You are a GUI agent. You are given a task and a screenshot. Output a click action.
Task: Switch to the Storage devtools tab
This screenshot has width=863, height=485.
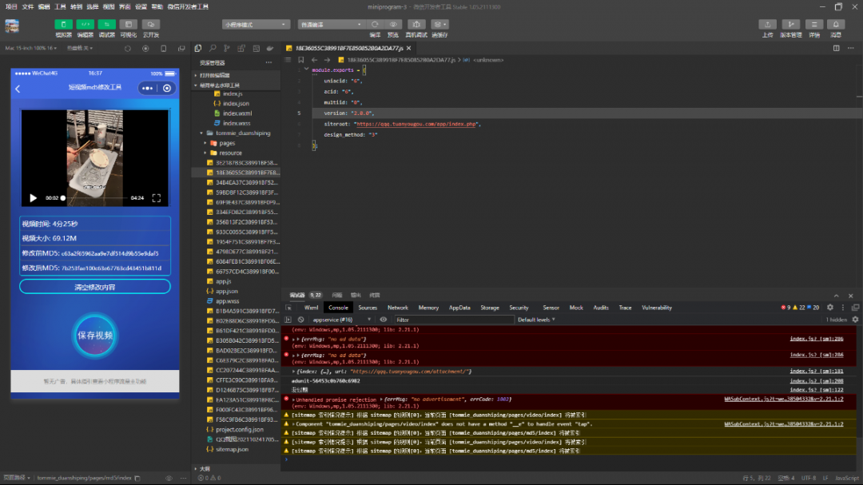(489, 308)
